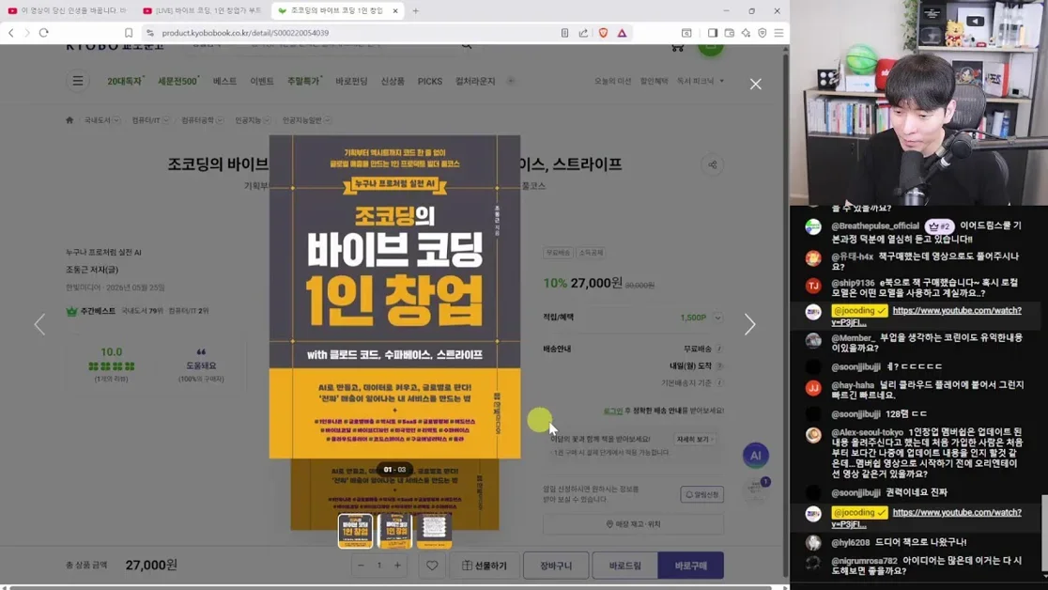This screenshot has width=1048, height=590.
Task: Switch to the first YouTube browser tab
Action: click(x=67, y=10)
